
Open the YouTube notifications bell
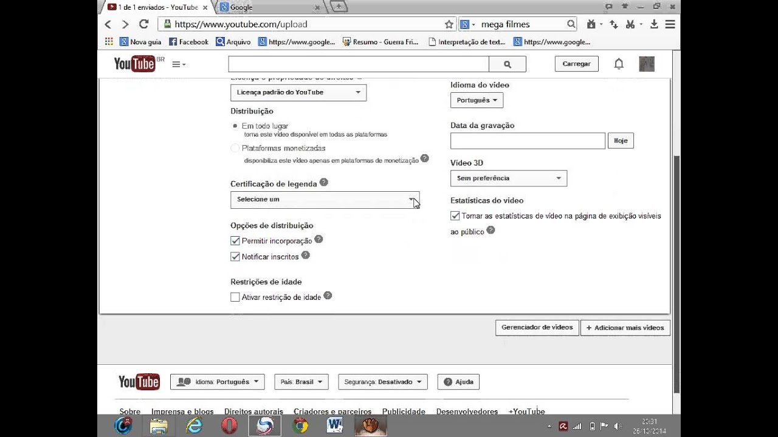coord(619,64)
